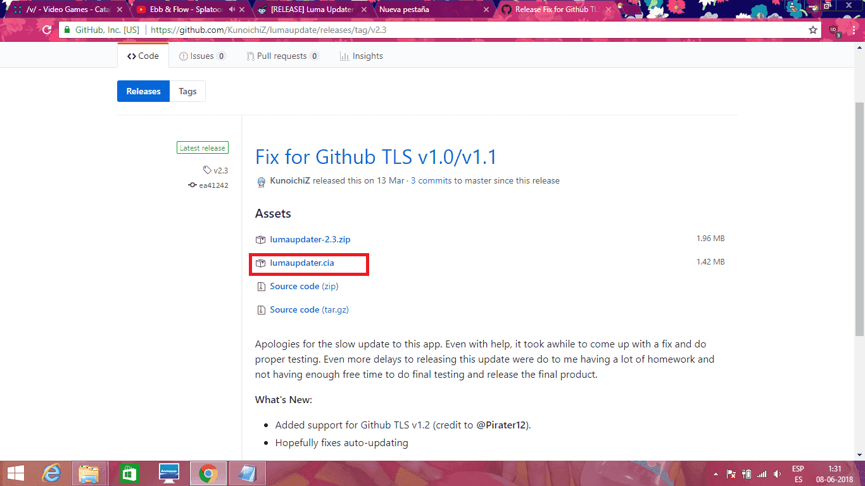Select the Releases button
The image size is (865, 486).
pyautogui.click(x=143, y=91)
